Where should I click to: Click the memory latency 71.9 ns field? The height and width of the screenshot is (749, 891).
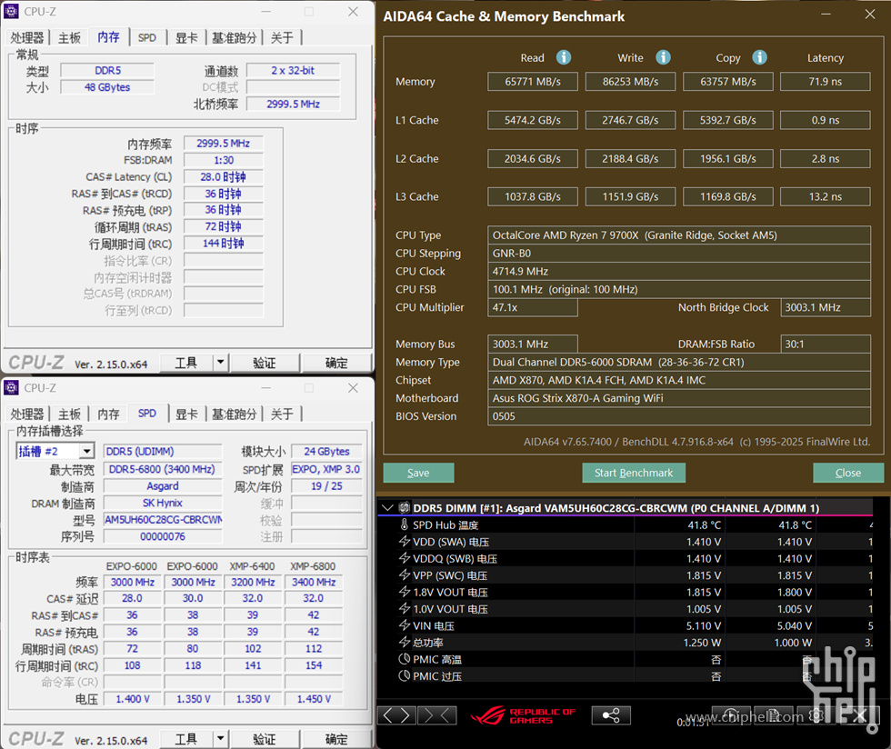(826, 81)
